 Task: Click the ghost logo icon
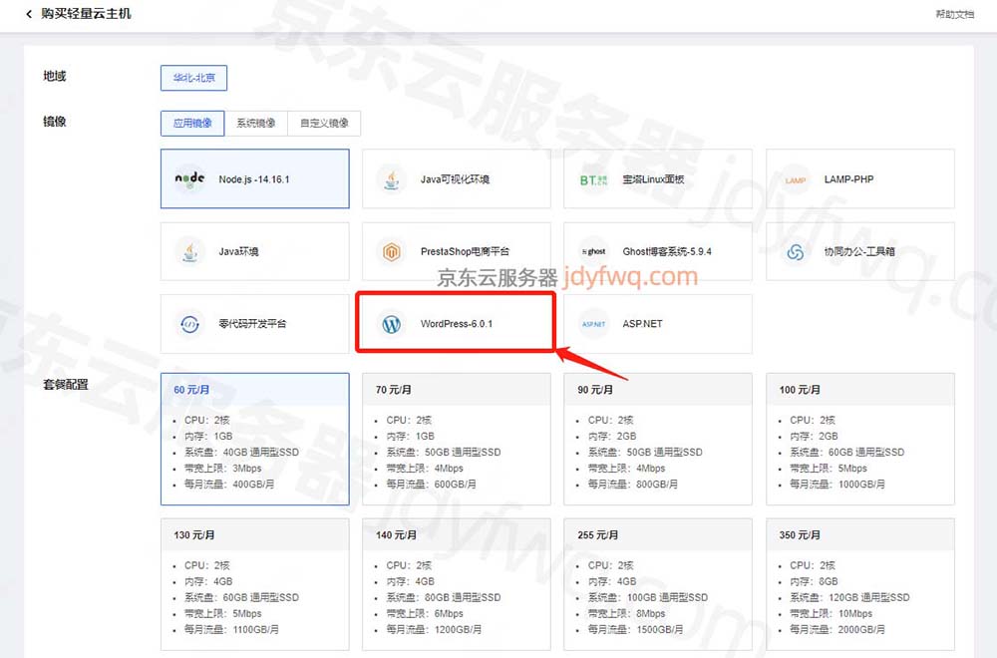click(x=594, y=252)
